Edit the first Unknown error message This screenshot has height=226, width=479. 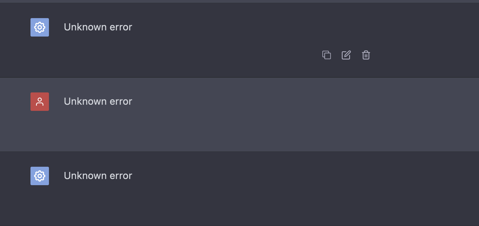point(346,55)
